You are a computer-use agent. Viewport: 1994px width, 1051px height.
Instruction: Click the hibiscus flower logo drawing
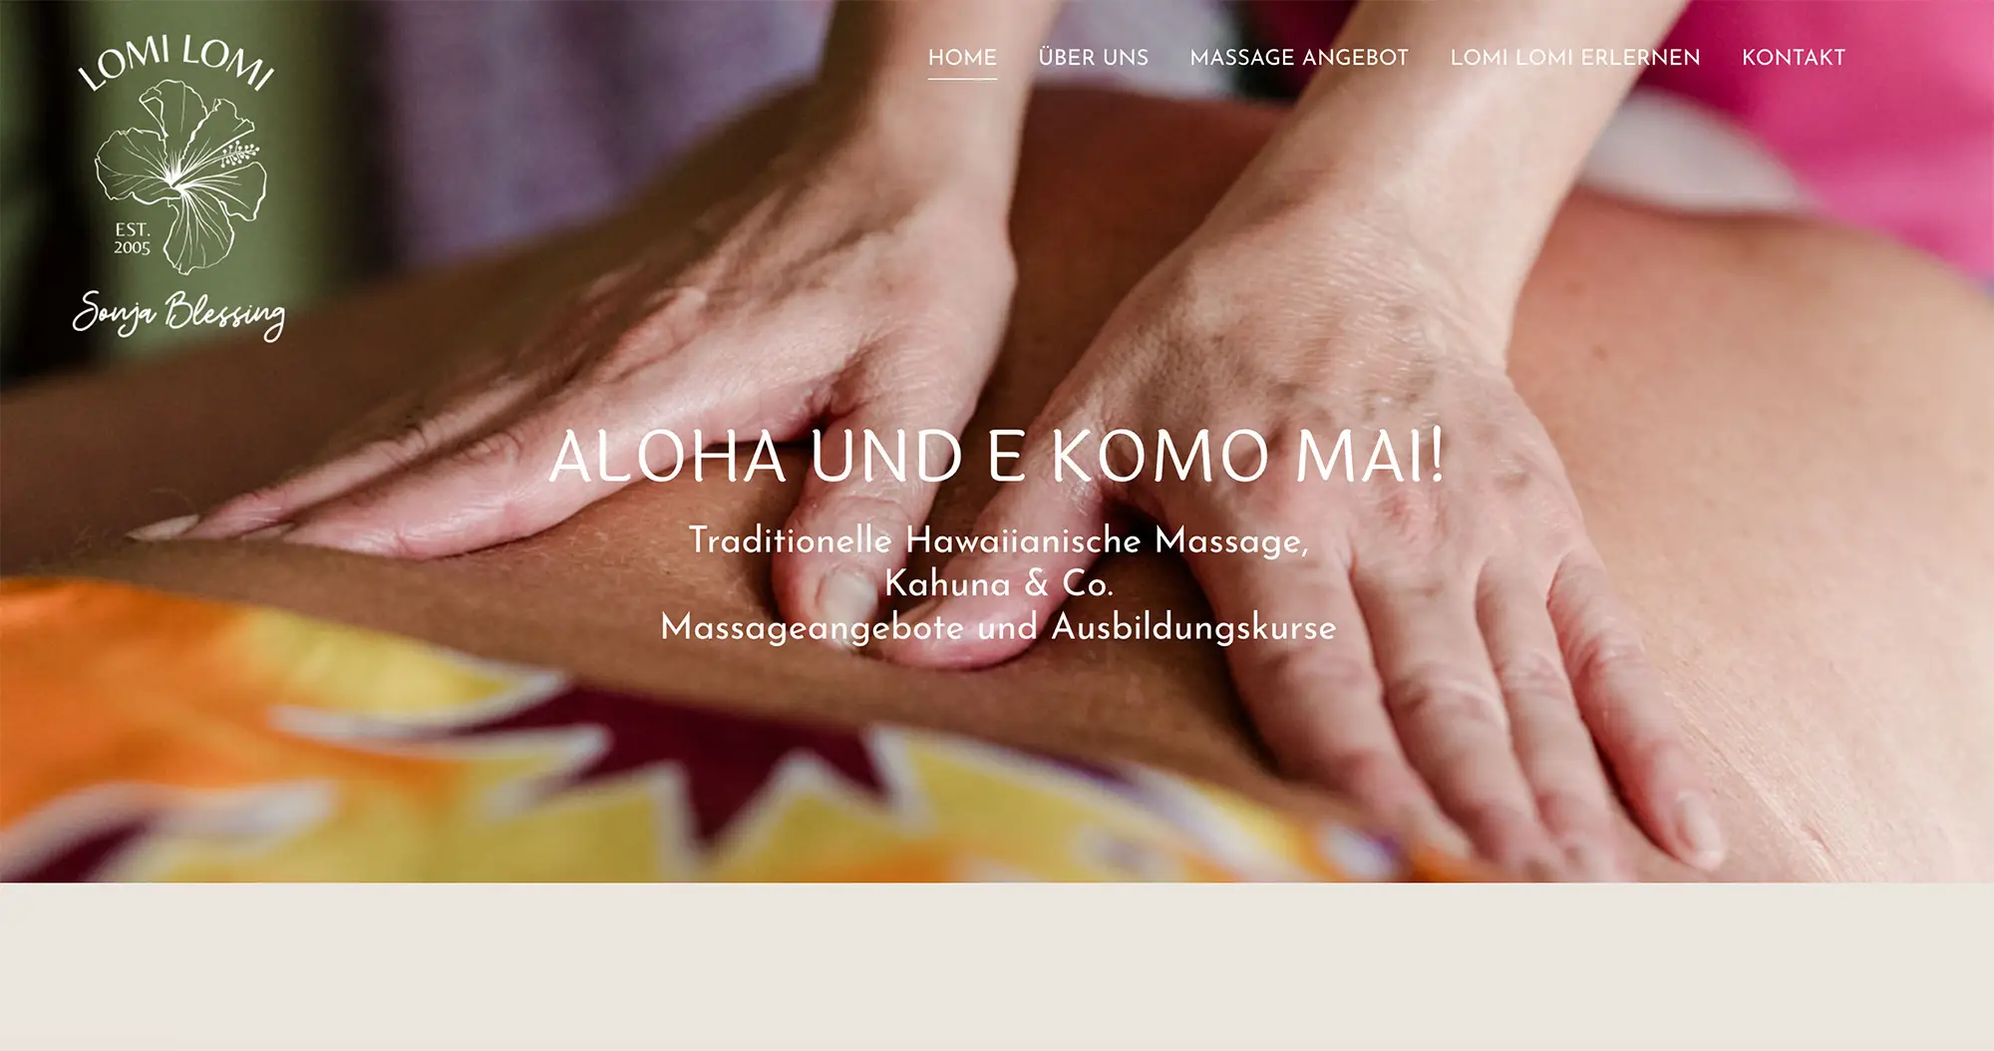(x=181, y=175)
